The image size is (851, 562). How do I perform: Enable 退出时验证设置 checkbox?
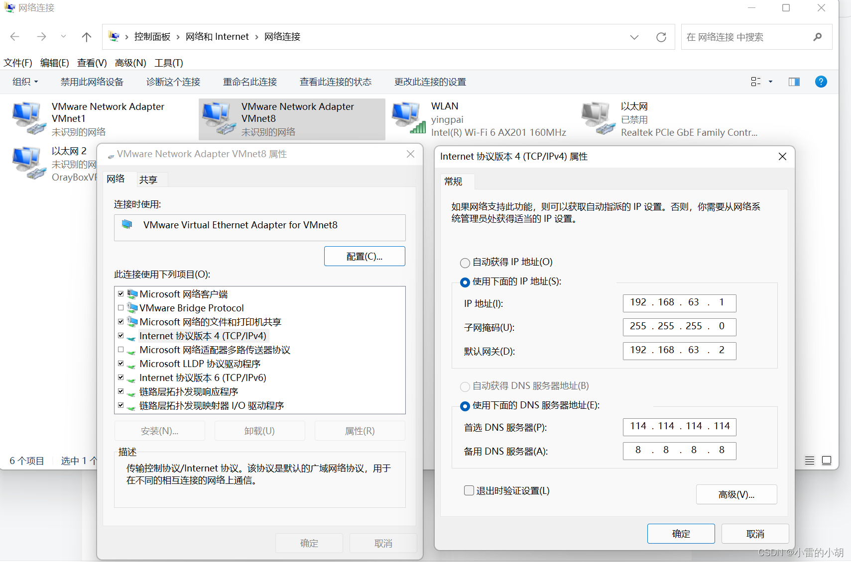[469, 490]
